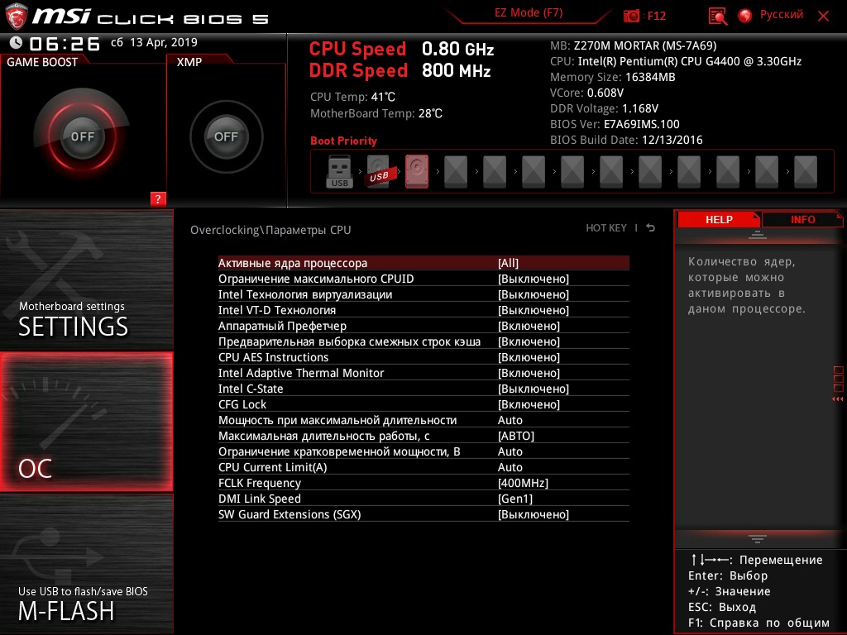
Task: Click the clock icon beside the time
Action: pos(17,43)
